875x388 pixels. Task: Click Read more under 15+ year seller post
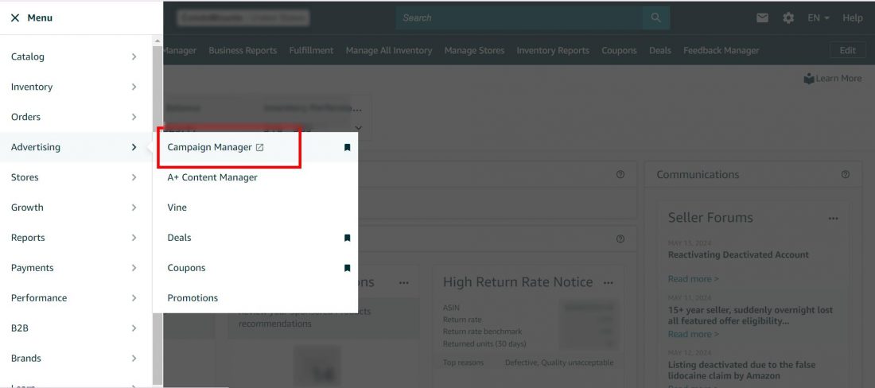(x=693, y=334)
